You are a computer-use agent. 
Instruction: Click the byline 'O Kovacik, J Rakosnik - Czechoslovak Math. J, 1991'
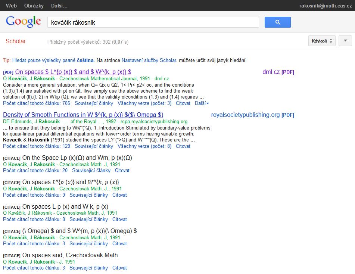pos(62,164)
